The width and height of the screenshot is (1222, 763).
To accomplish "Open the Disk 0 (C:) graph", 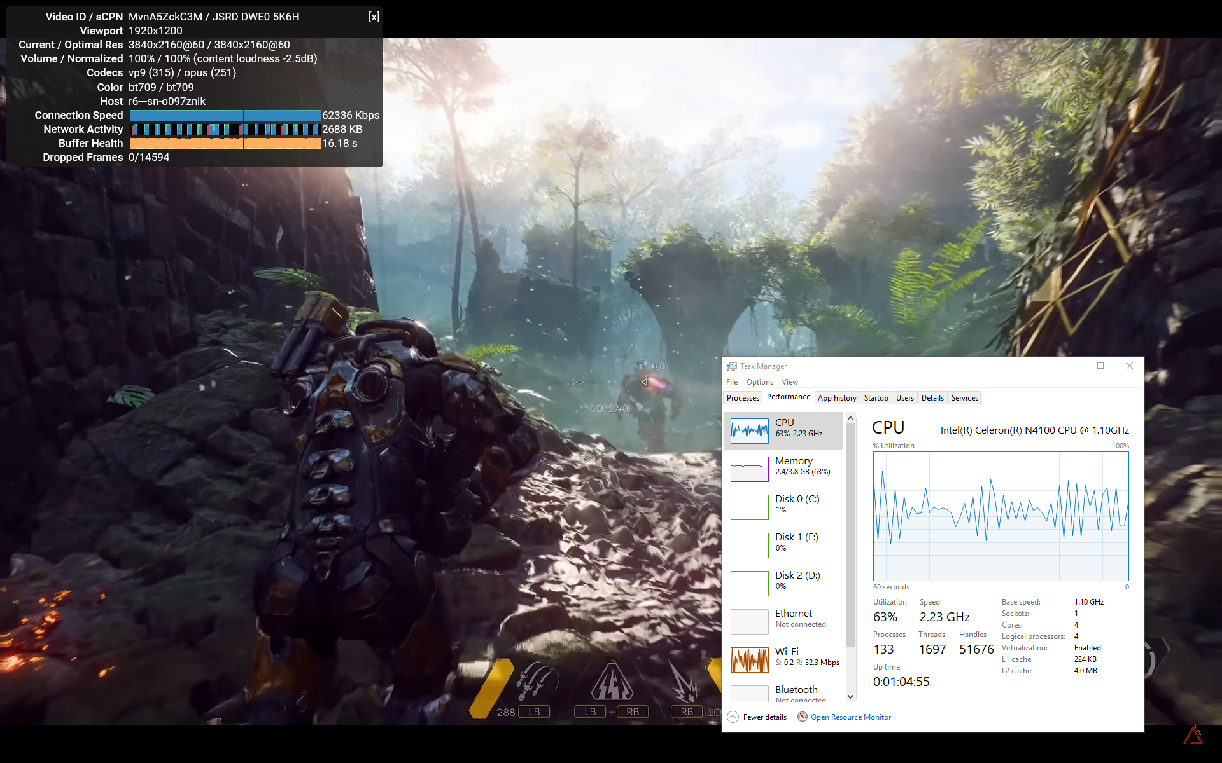I will (749, 507).
